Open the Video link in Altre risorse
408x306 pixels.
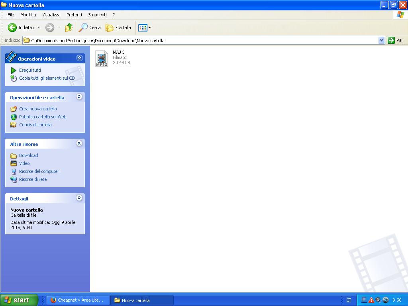[24, 163]
